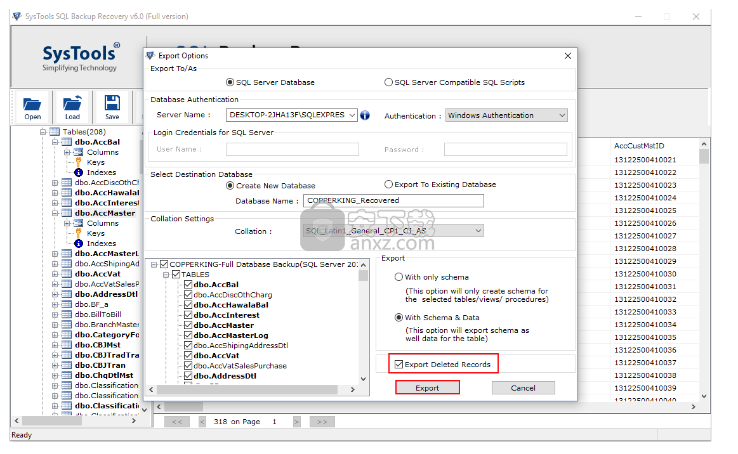Go to next page with > button
Viewport: 738px width, 454px height.
[x=296, y=422]
